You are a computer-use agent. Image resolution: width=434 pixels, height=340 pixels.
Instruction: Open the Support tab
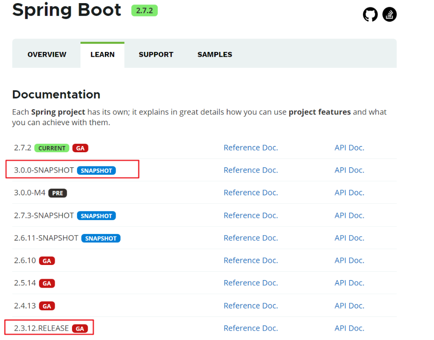click(x=156, y=55)
